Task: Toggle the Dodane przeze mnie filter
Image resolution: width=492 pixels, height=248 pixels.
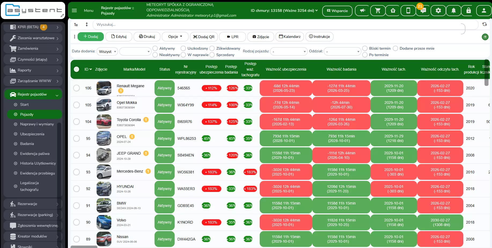Action: pyautogui.click(x=395, y=48)
